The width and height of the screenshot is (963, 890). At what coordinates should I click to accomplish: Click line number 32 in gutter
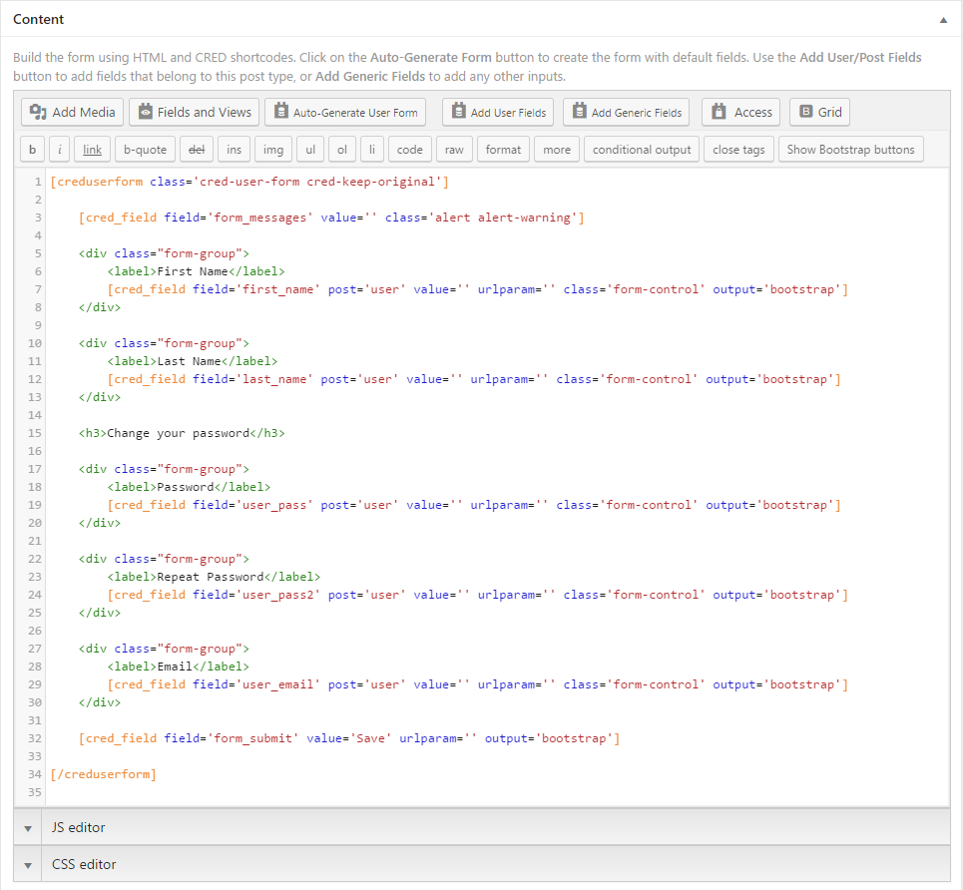(34, 738)
